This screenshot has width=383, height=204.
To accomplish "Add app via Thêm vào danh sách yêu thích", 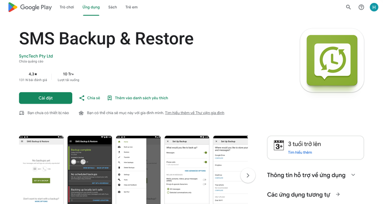I will click(138, 98).
